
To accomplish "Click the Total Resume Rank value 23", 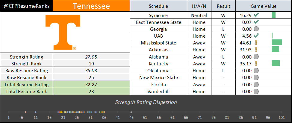I will point(92,91).
